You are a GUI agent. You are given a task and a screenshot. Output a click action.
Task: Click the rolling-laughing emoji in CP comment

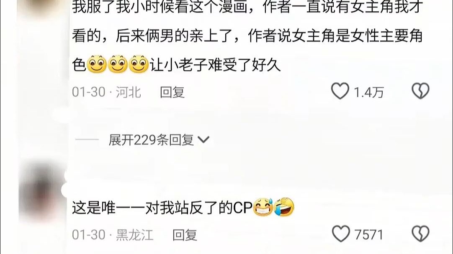pos(284,207)
